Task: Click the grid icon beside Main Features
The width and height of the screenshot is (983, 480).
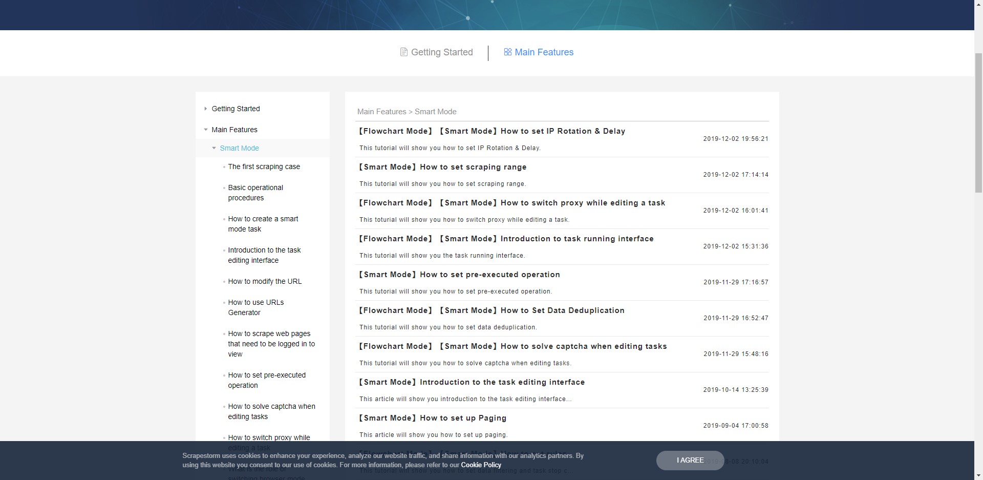Action: pos(507,52)
